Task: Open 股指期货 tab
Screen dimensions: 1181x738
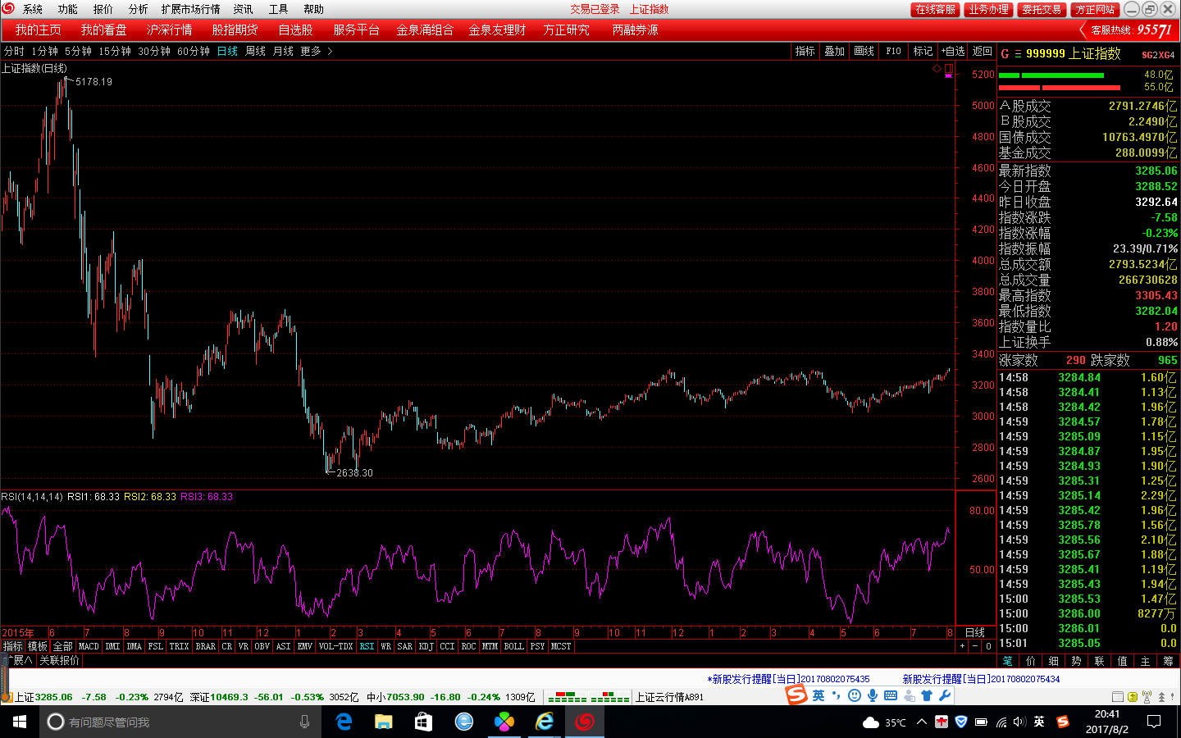Action: point(235,30)
